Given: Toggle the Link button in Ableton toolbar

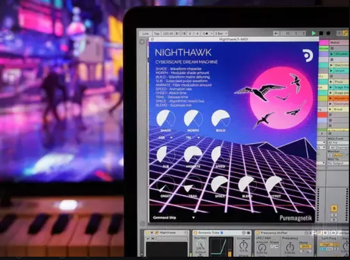Looking at the screenshot, I should [146, 33].
